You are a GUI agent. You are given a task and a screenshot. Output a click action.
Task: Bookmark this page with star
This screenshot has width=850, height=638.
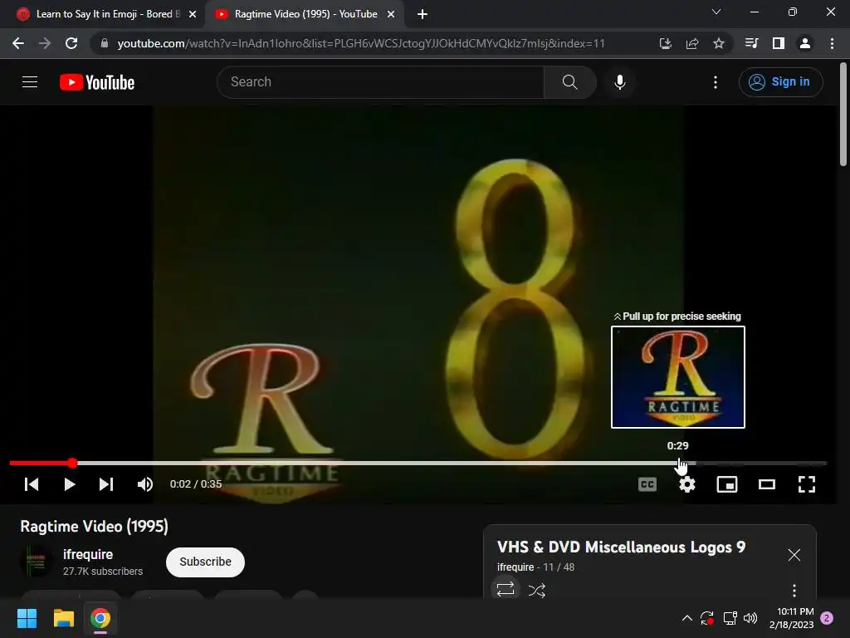719,43
